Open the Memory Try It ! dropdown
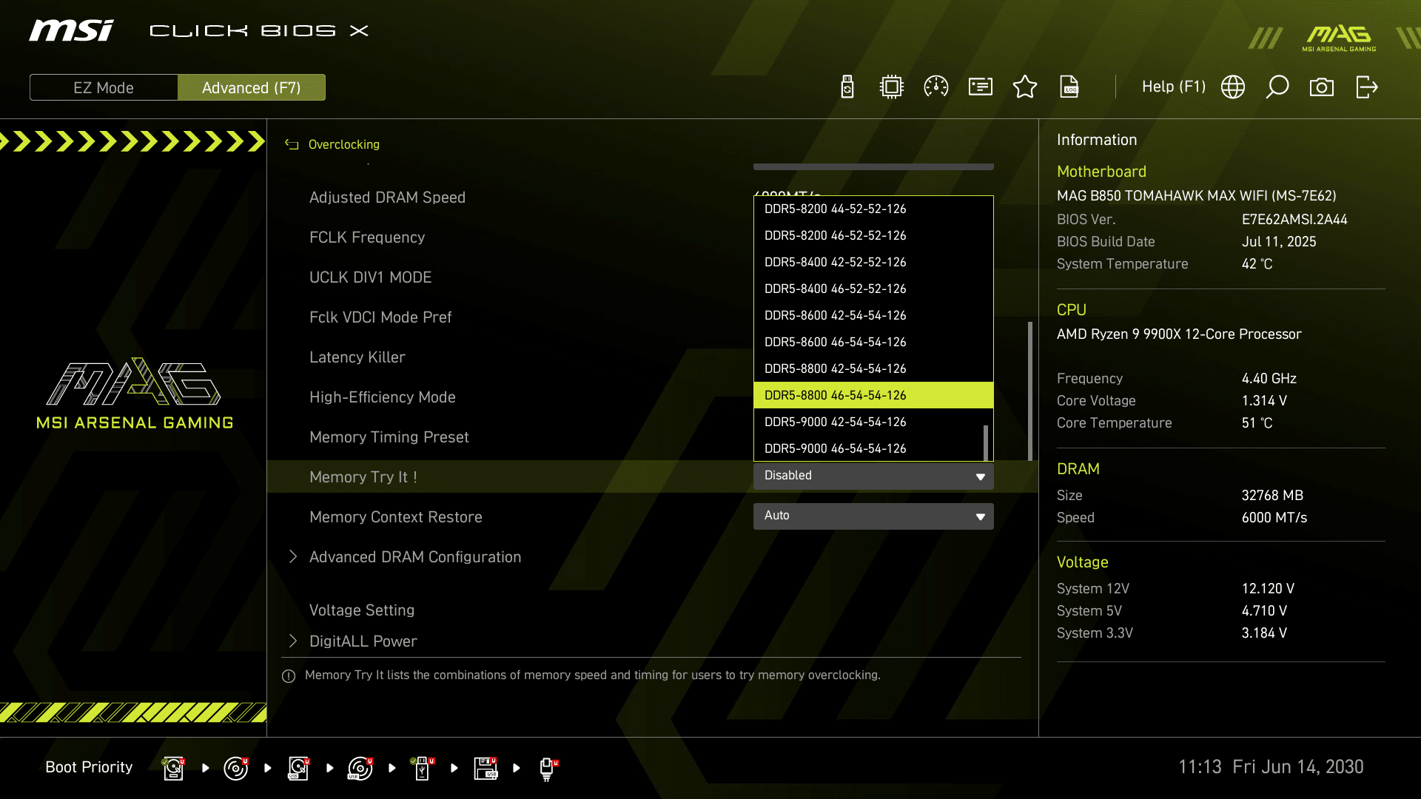 (x=873, y=476)
